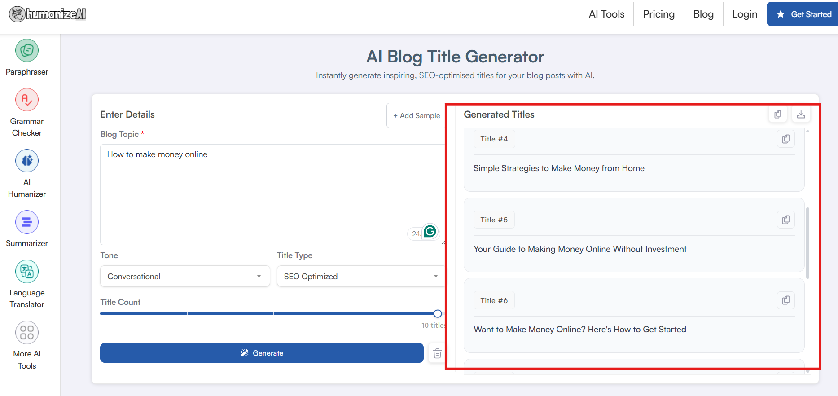Screen dimensions: 838x396
Task: Click the download generated titles icon
Action: 801,114
